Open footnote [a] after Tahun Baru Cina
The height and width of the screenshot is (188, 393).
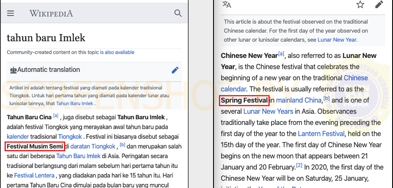pos(56,115)
